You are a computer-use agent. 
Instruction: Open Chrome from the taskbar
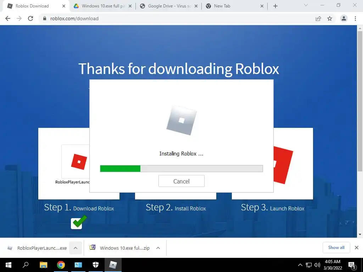click(61, 265)
